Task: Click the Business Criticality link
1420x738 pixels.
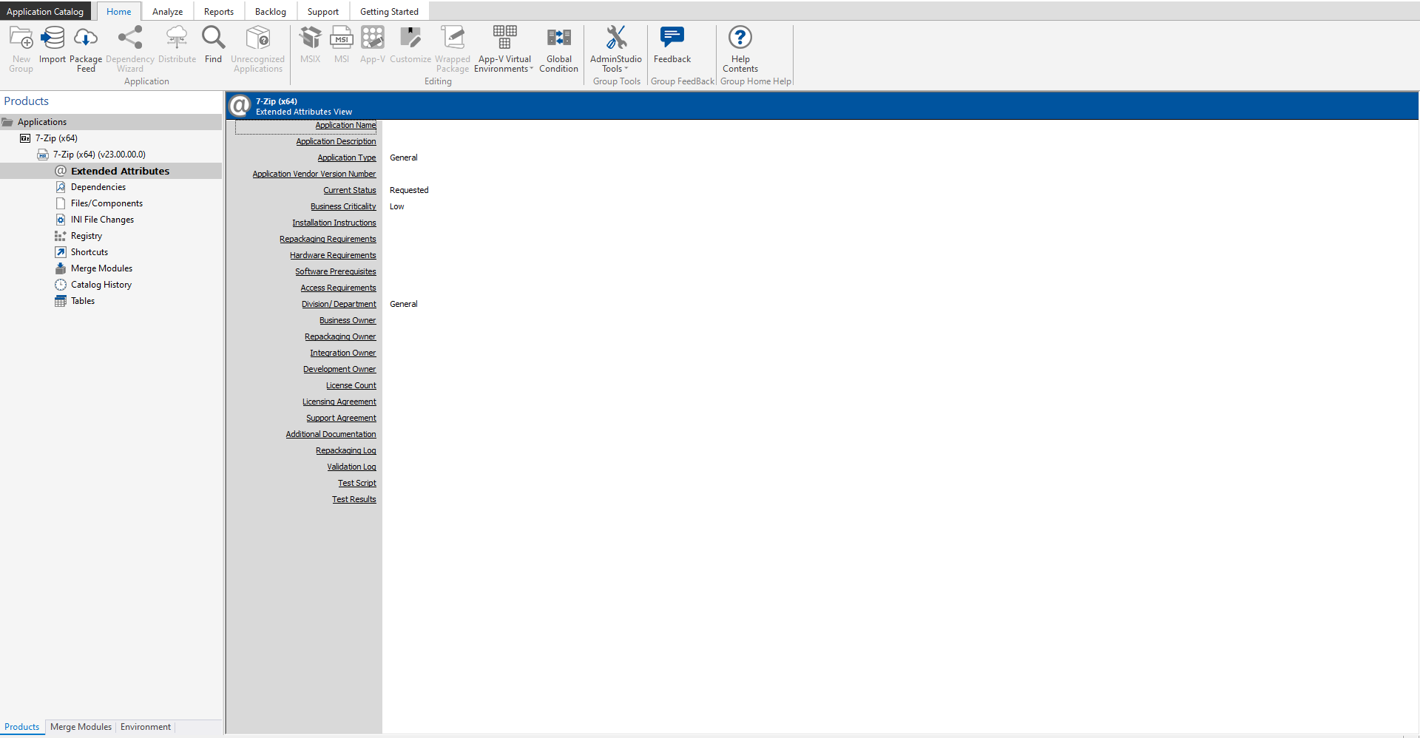Action: coord(343,207)
